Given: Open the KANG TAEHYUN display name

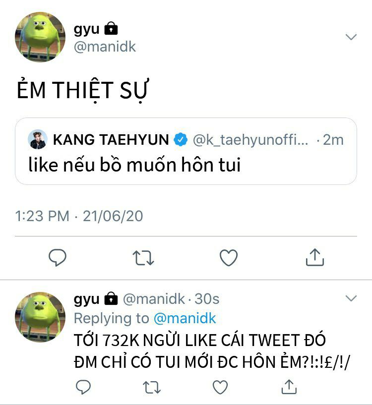Looking at the screenshot, I should click(111, 139).
